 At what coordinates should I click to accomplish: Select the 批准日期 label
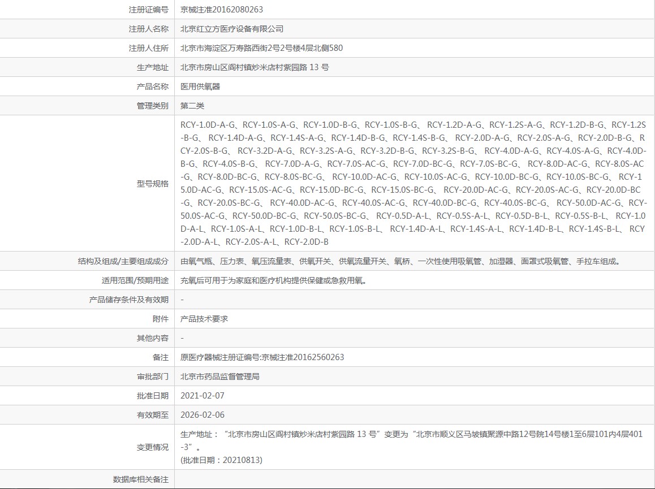click(x=153, y=396)
